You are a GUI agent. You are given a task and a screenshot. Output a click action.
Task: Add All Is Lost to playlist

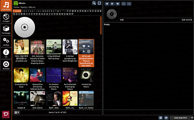tap(89, 51)
